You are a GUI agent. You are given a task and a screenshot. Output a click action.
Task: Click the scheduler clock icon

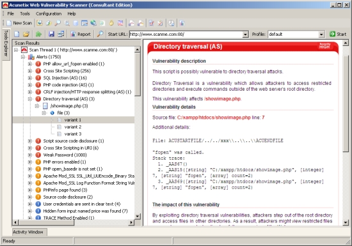[x=172, y=23]
